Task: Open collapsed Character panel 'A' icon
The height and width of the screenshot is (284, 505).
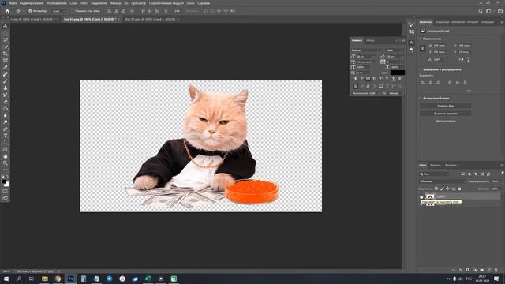Action: [412, 43]
